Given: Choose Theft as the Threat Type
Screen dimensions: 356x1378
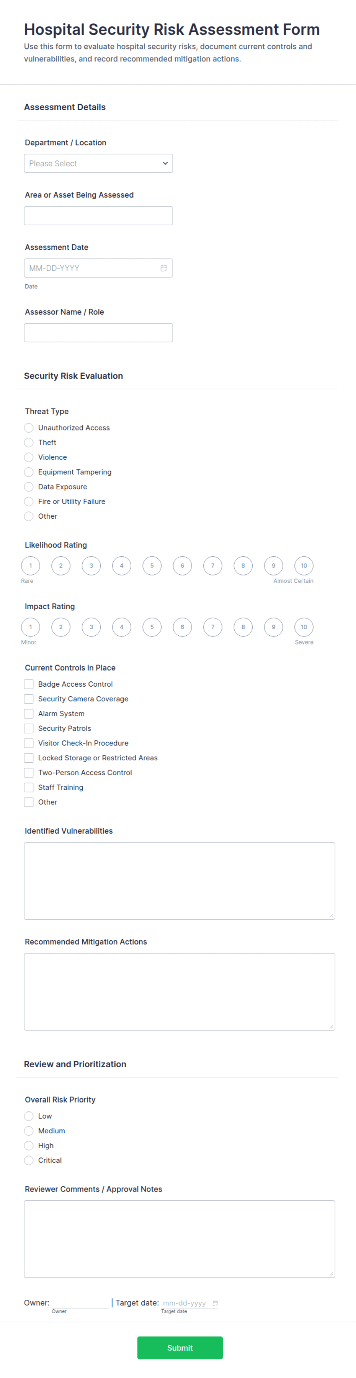Looking at the screenshot, I should 28,442.
